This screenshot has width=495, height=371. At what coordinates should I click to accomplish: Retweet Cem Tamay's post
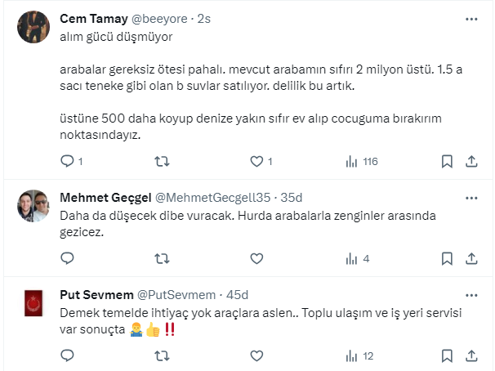[x=162, y=162]
